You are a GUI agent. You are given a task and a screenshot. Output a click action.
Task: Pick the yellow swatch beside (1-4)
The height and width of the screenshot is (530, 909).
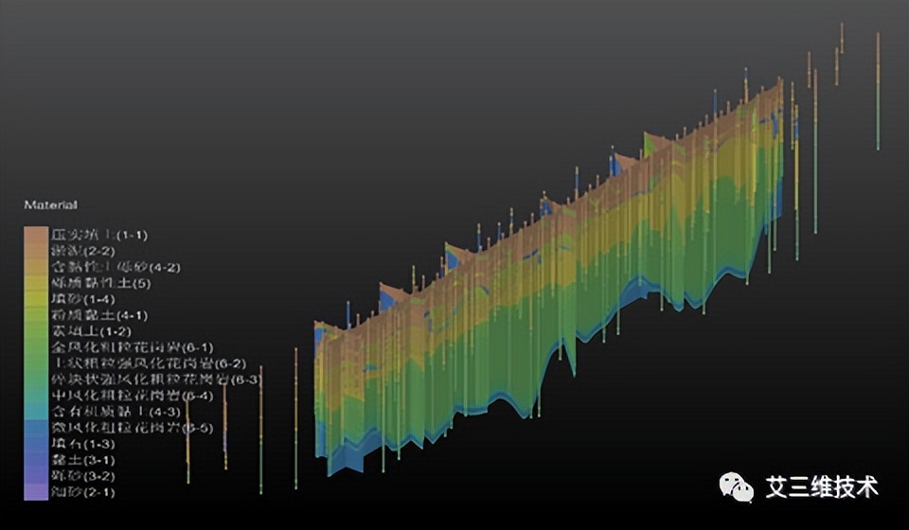click(x=36, y=299)
